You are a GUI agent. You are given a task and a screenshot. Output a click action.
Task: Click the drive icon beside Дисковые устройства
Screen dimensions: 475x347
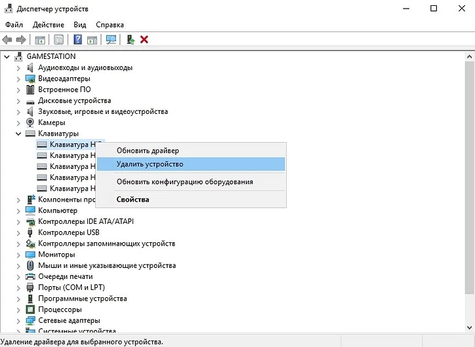(x=30, y=101)
